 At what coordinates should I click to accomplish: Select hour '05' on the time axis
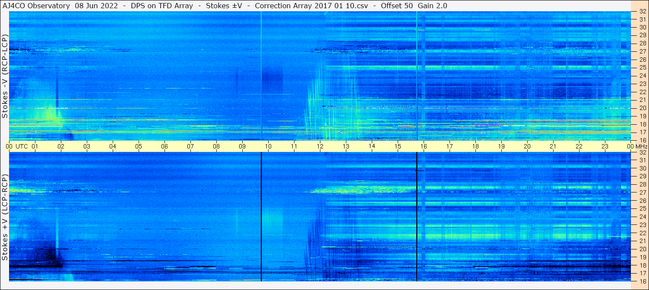pyautogui.click(x=139, y=146)
